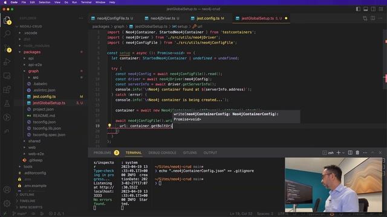Open the View menu
The height and width of the screenshot is (217, 387).
click(57, 2)
